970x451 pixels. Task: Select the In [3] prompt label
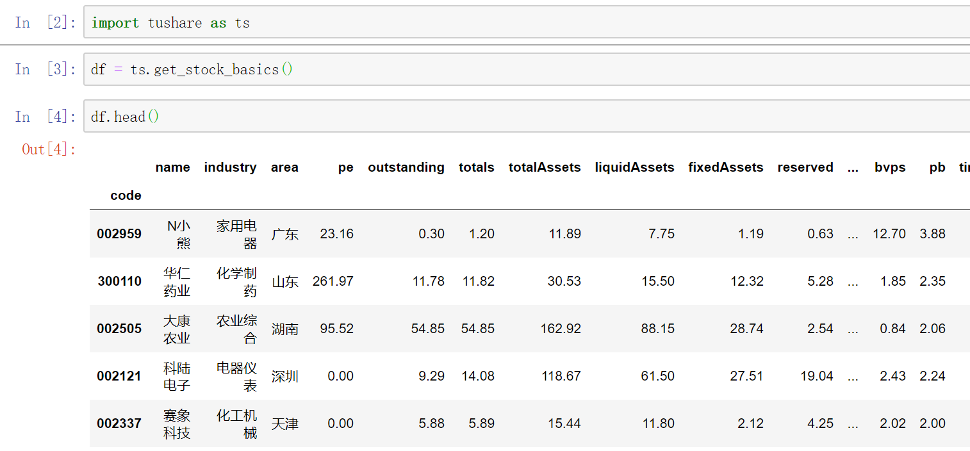coord(45,69)
